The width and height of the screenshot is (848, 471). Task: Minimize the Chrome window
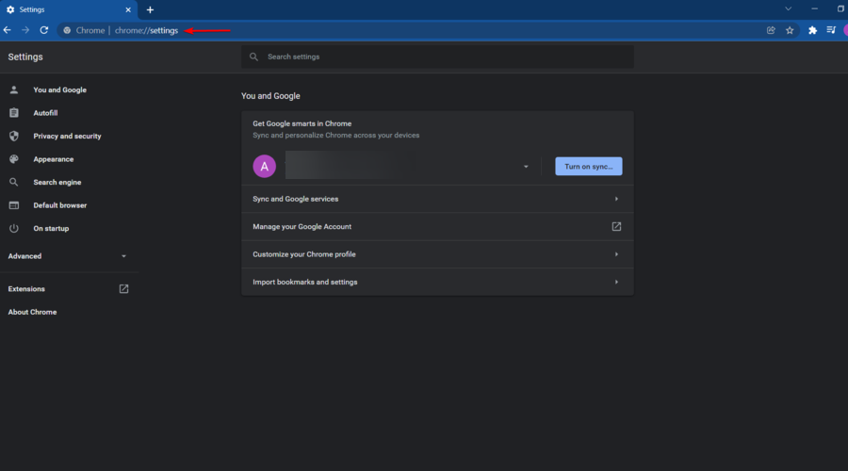814,8
